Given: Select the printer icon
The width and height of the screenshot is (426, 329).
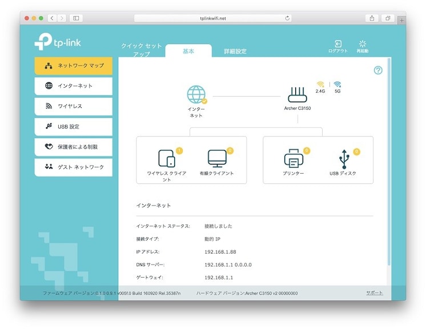Looking at the screenshot, I should 294,158.
